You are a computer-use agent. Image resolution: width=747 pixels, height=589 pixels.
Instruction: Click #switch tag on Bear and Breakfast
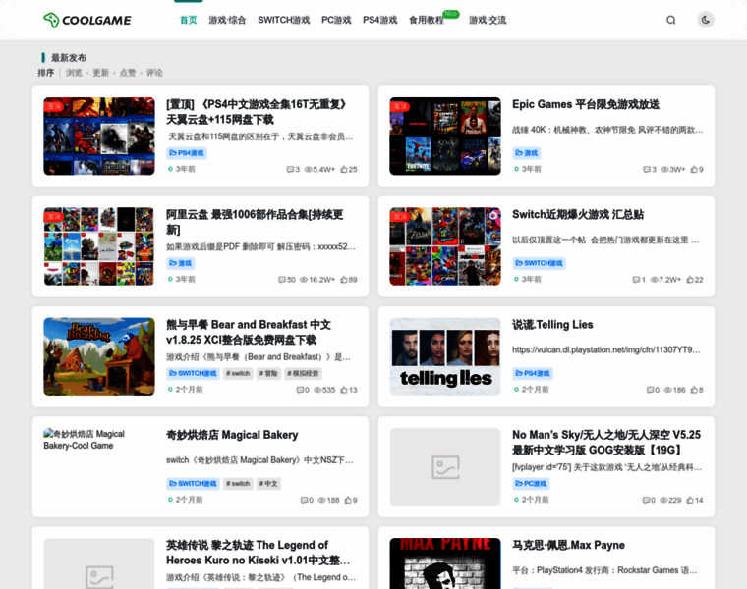[x=238, y=373]
